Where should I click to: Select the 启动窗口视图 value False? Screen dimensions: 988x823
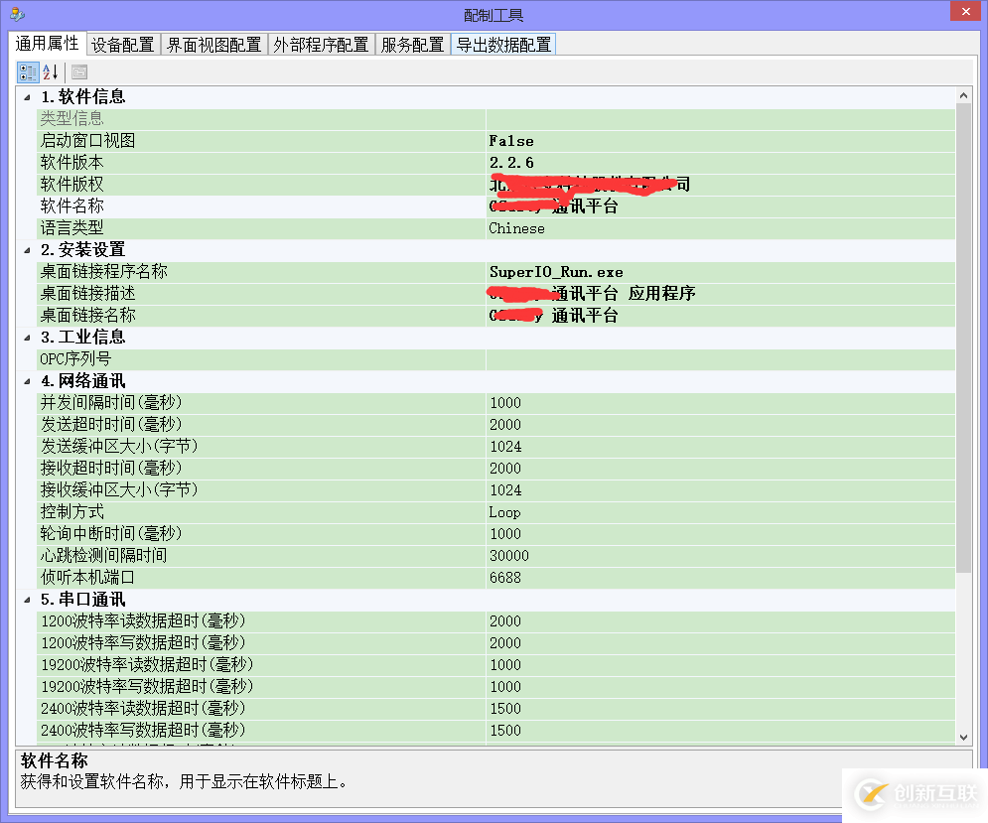721,141
